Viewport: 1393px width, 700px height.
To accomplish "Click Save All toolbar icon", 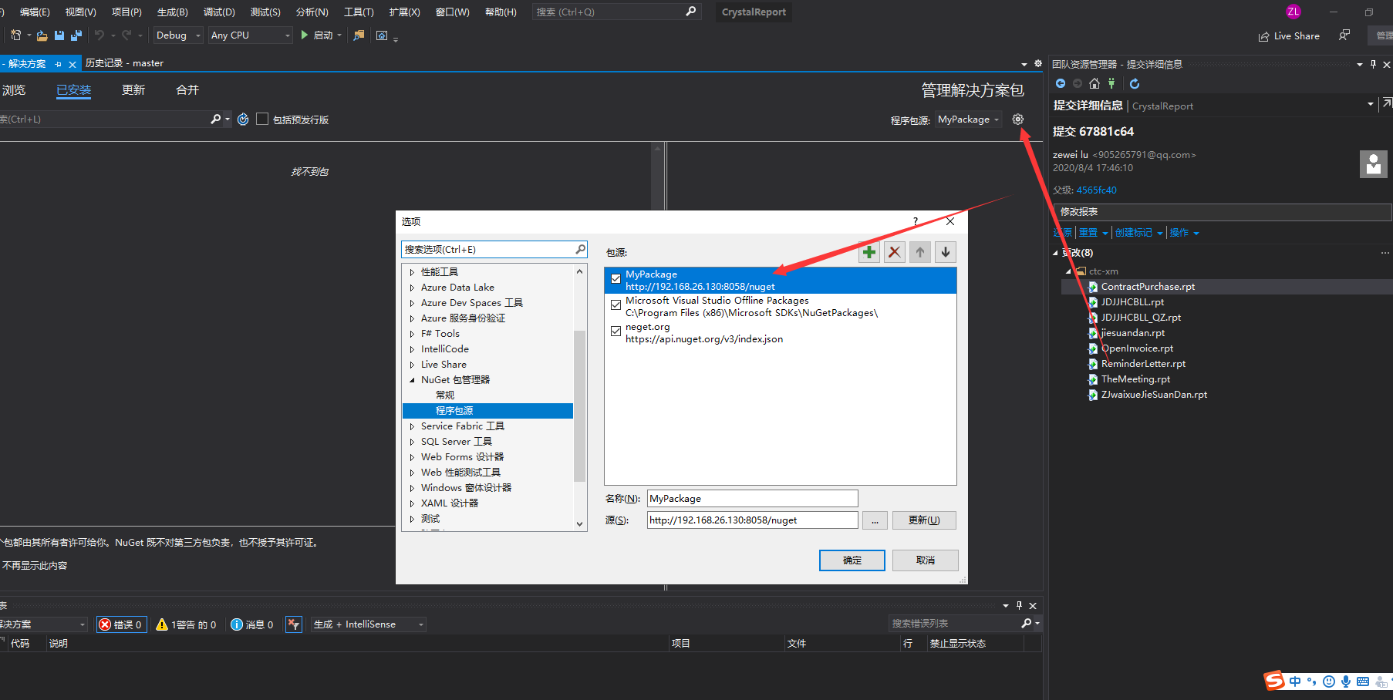I will [x=76, y=35].
